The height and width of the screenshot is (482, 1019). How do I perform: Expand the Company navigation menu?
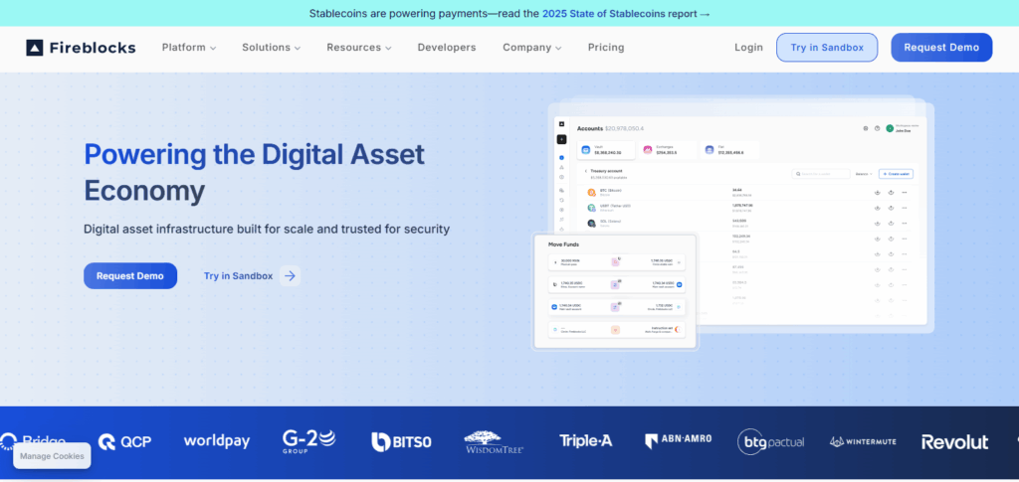point(531,48)
